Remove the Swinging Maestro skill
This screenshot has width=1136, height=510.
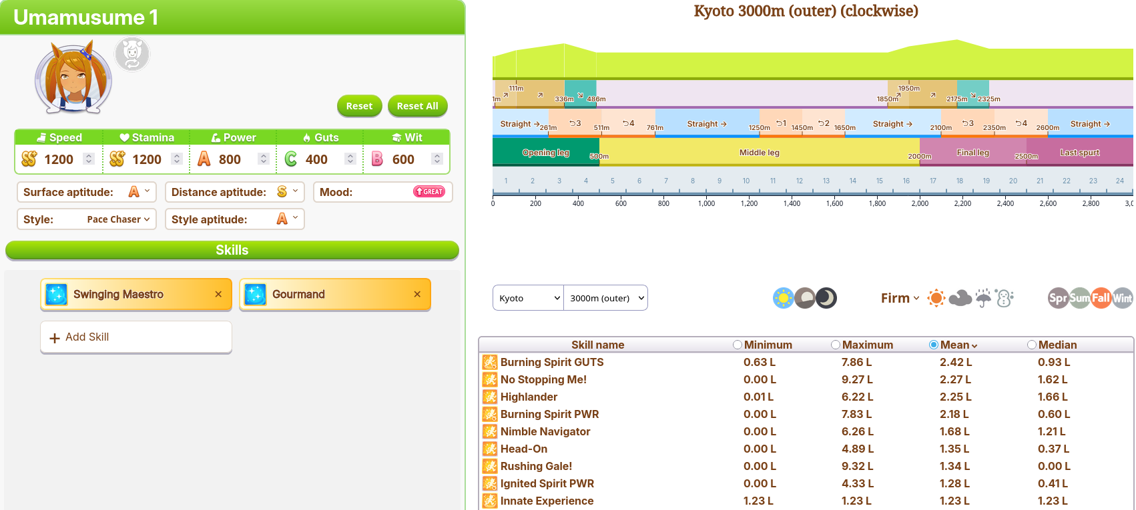[x=218, y=294]
